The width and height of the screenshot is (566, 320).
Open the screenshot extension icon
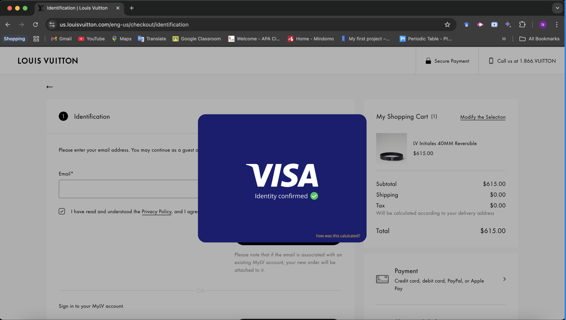[494, 24]
